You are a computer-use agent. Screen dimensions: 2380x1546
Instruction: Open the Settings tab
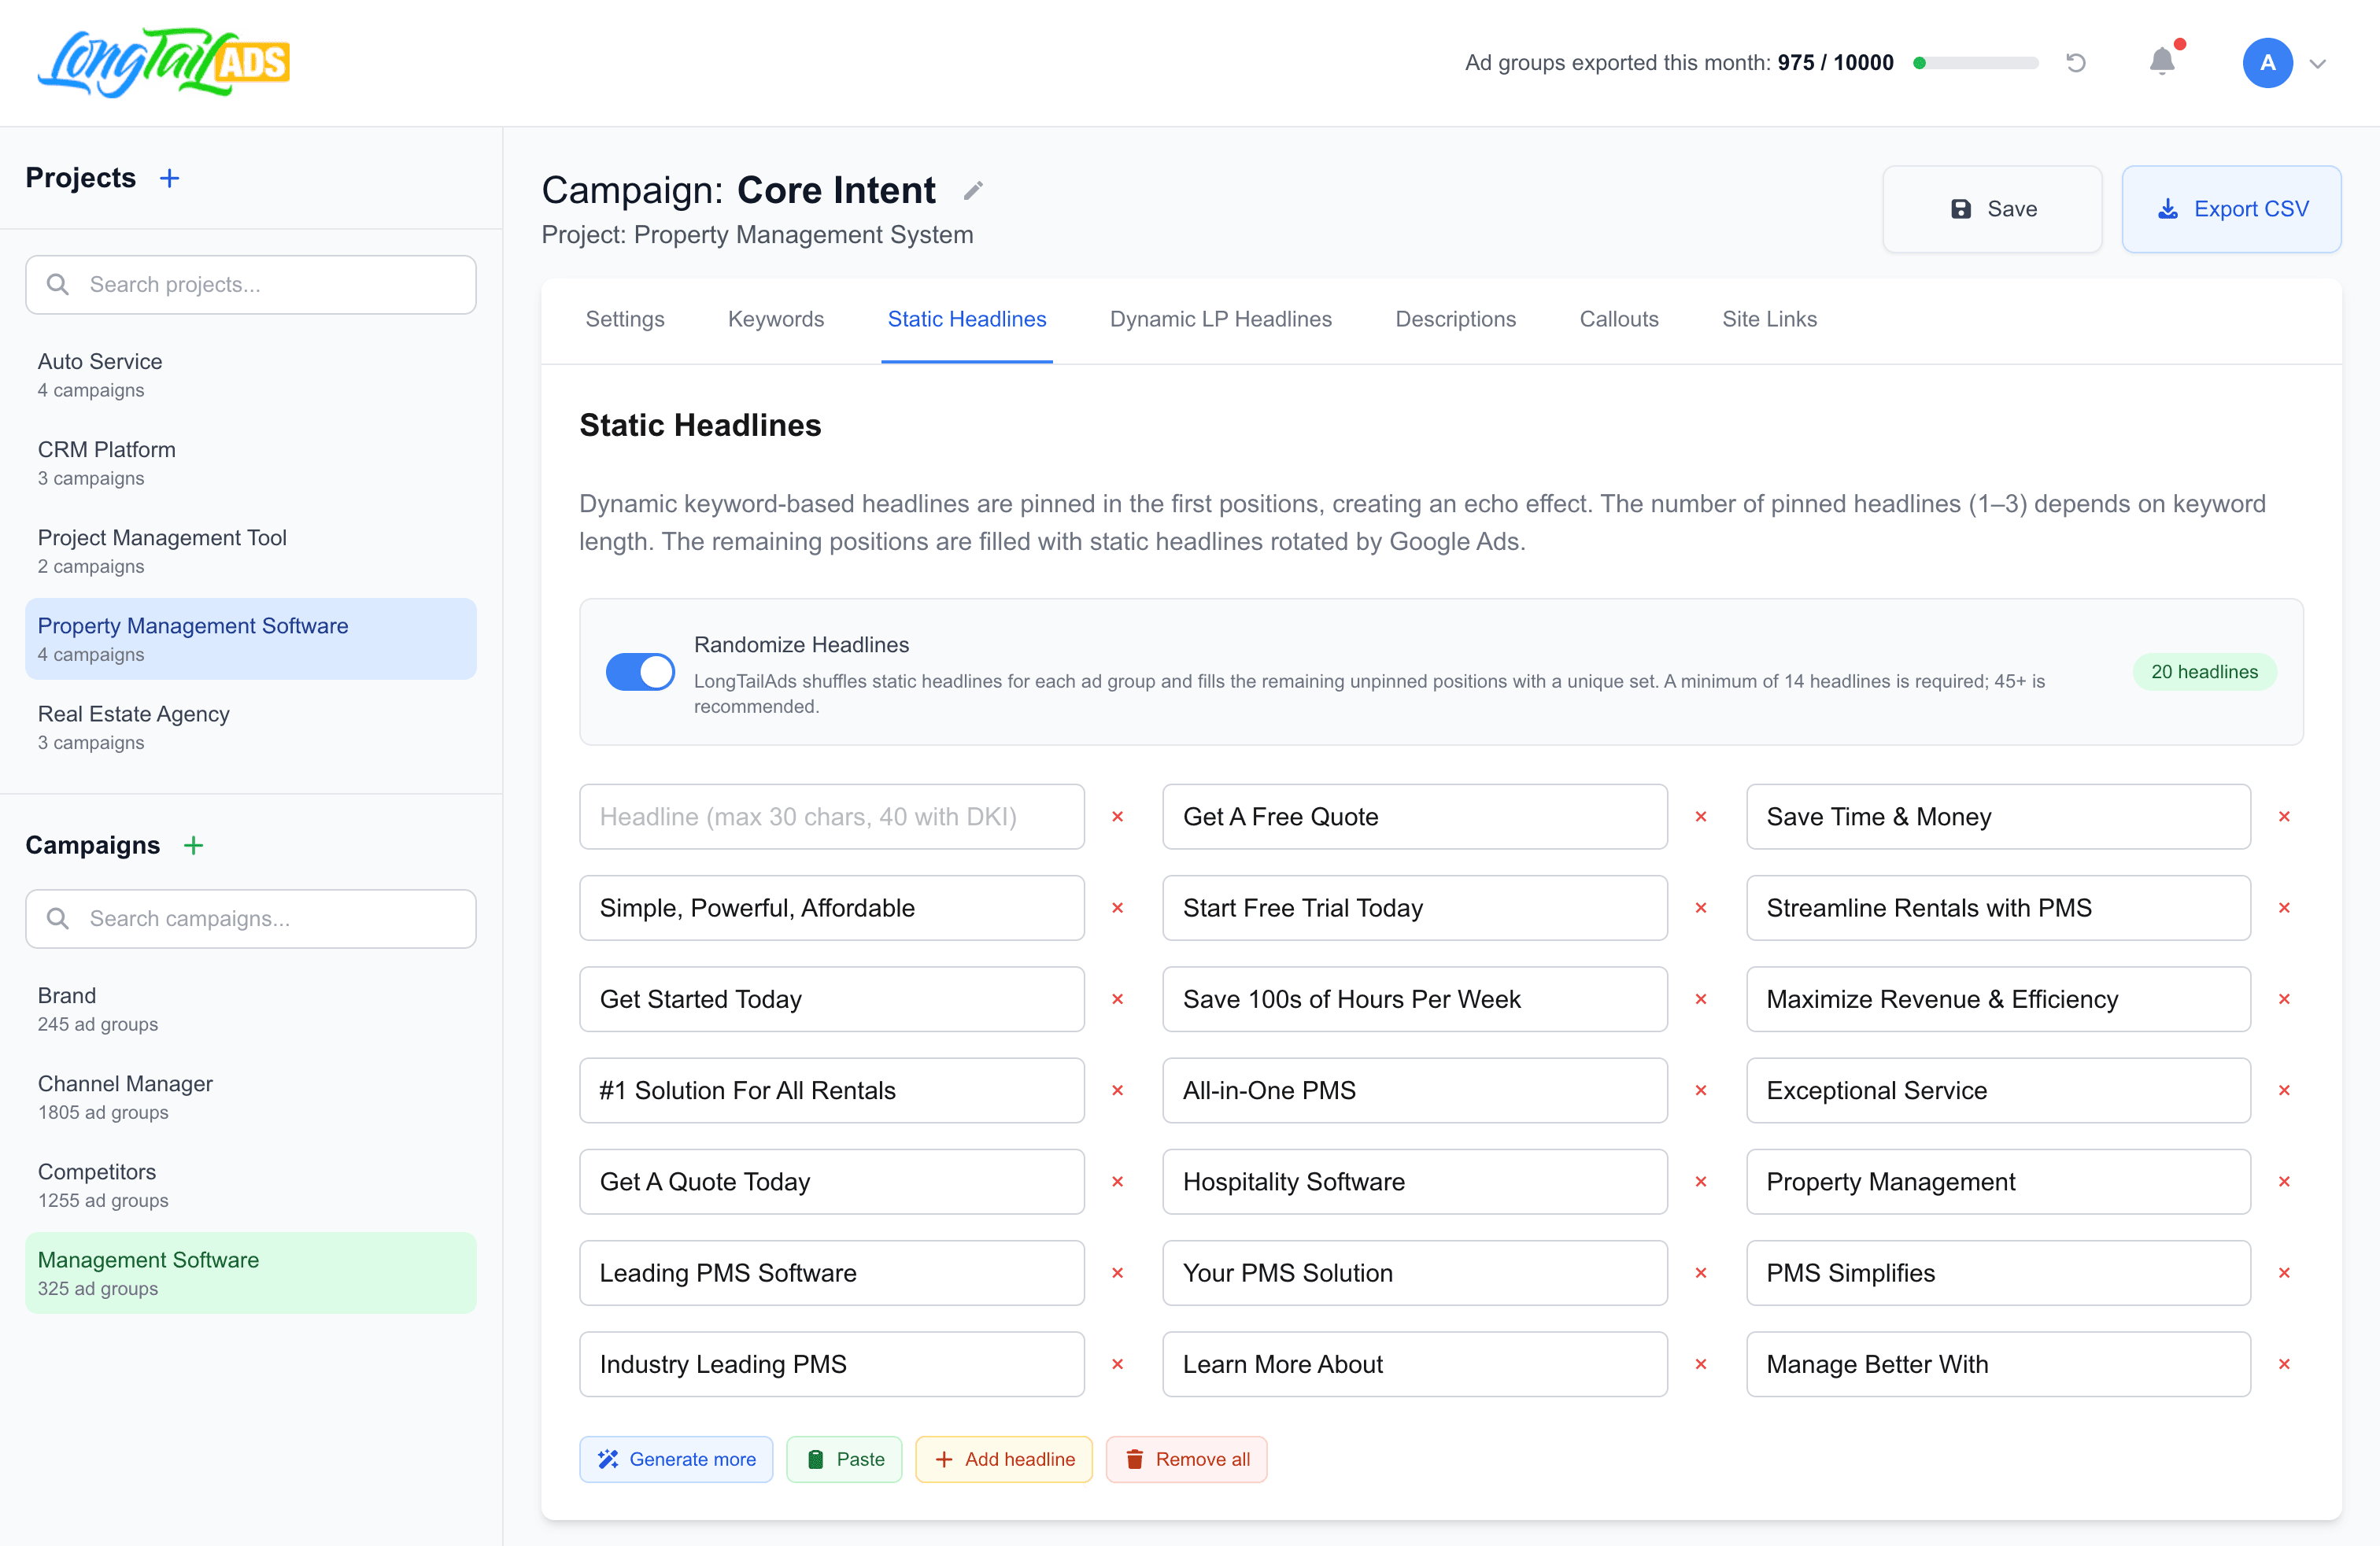click(625, 319)
